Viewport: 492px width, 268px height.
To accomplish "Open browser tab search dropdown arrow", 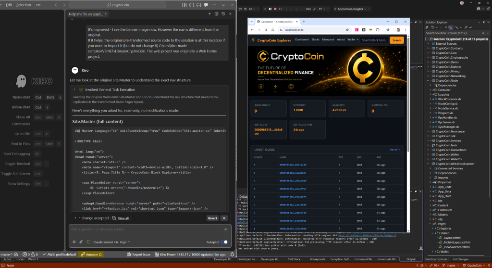I will (x=251, y=22).
